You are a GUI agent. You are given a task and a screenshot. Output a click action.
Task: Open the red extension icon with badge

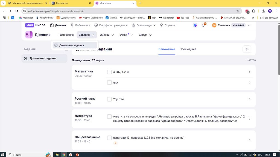(x=247, y=11)
